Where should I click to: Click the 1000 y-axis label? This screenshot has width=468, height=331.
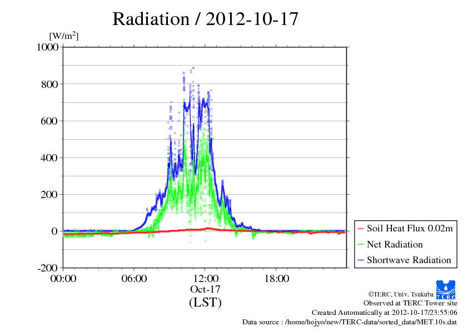pos(47,47)
